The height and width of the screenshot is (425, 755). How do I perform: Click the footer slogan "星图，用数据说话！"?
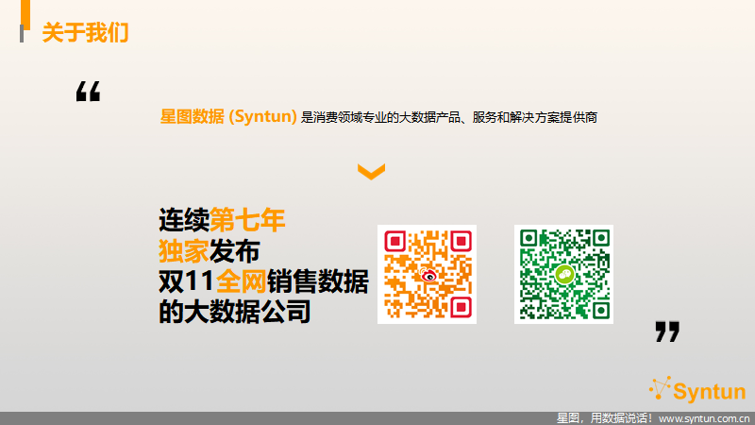pyautogui.click(x=604, y=418)
